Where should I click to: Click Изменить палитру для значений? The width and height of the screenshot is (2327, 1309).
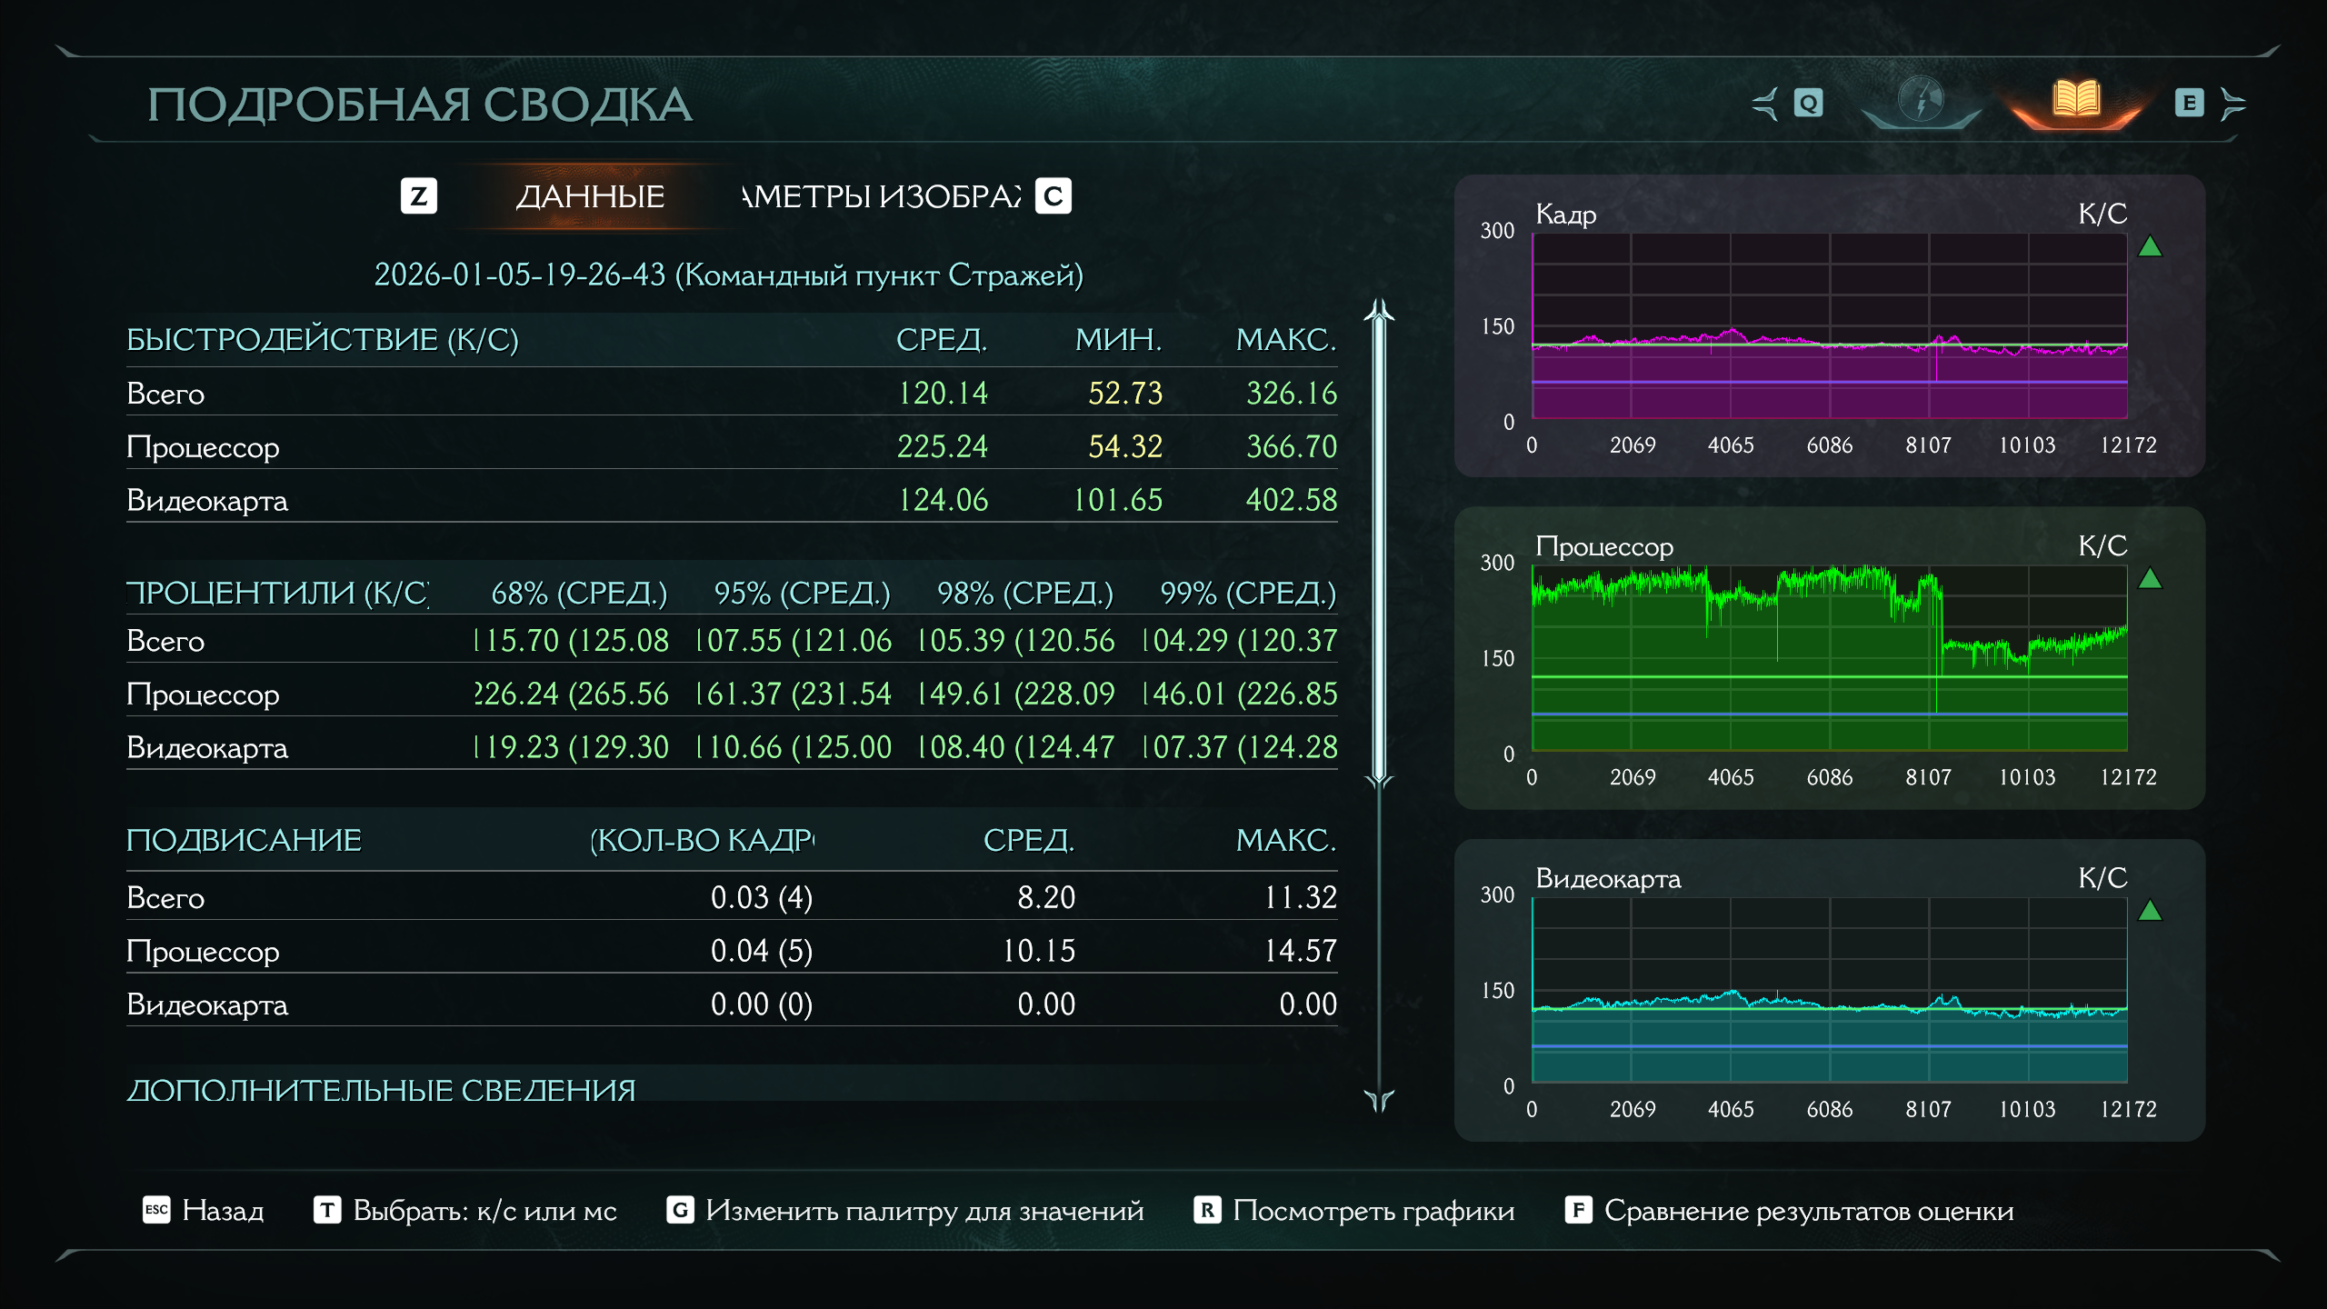click(924, 1210)
